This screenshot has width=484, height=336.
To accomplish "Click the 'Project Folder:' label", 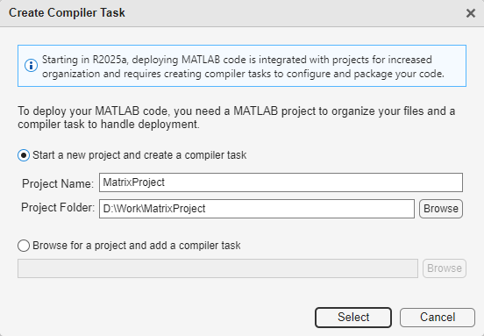I will tap(58, 208).
